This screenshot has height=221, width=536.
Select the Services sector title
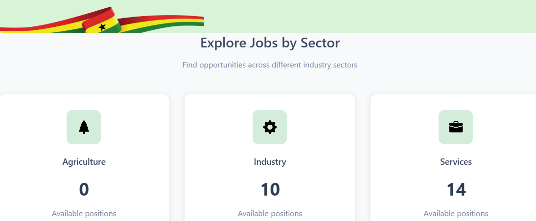pyautogui.click(x=456, y=162)
